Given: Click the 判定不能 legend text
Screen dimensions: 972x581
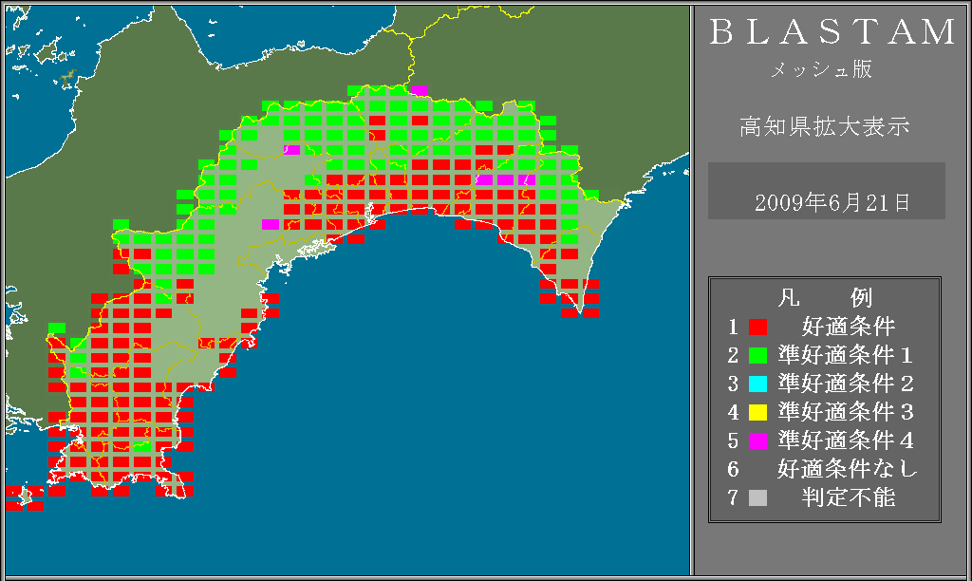Looking at the screenshot, I should pos(848,497).
